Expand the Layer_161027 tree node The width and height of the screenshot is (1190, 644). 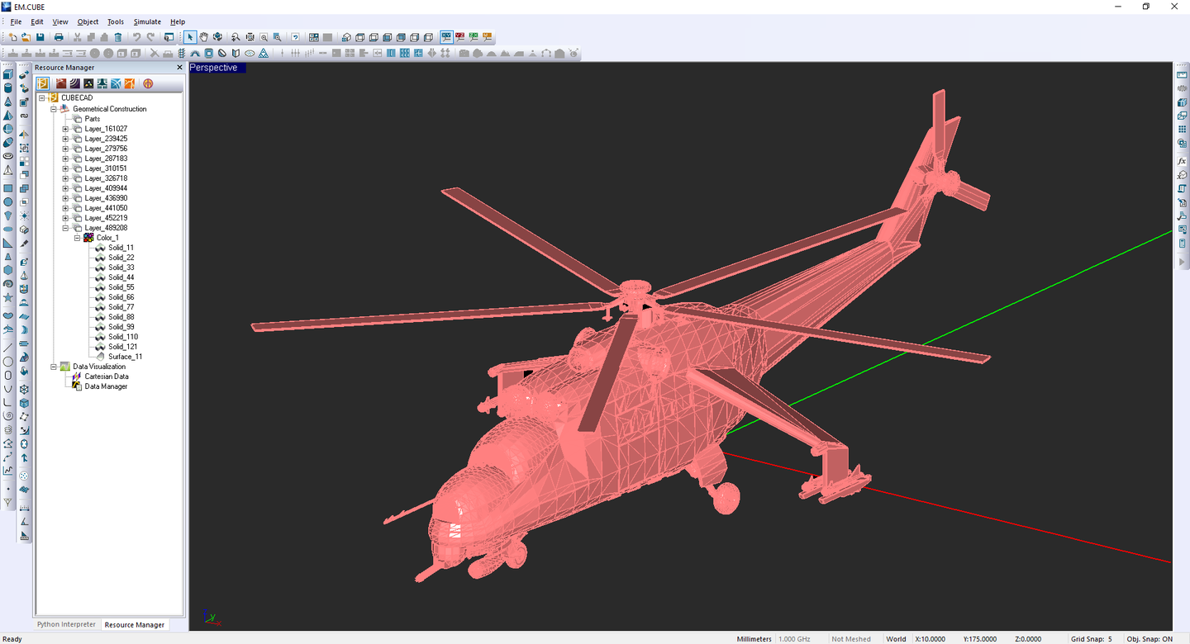(x=66, y=128)
